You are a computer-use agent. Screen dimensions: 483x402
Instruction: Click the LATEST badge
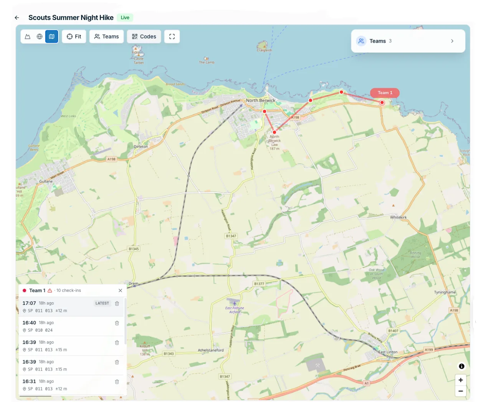tap(102, 303)
